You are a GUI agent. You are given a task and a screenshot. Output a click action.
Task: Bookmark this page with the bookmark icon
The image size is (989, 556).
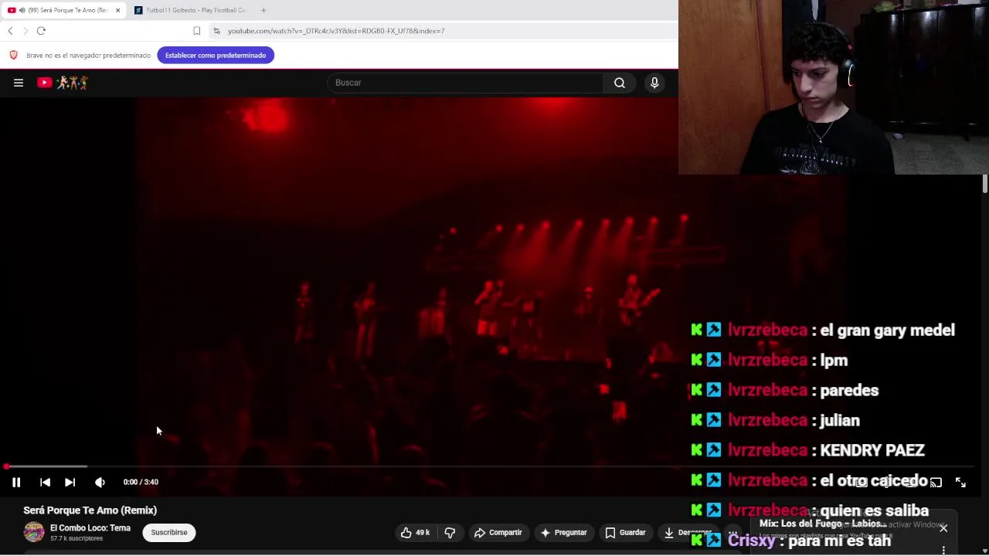(196, 31)
